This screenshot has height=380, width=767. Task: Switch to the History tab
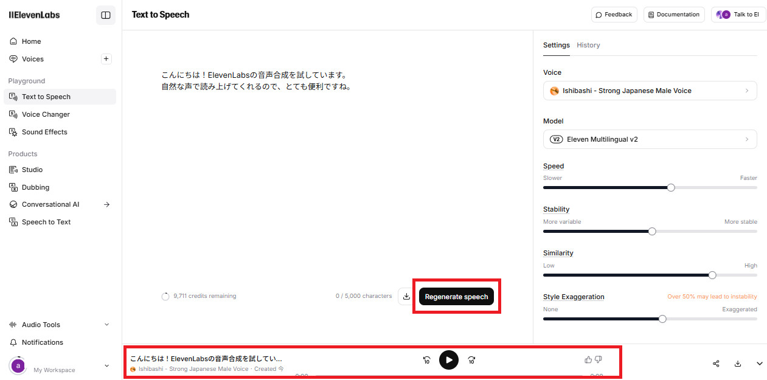point(588,45)
